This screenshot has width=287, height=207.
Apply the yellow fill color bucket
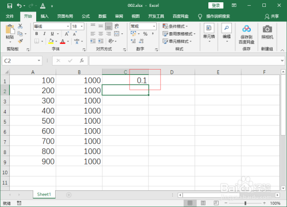pyautogui.click(x=51, y=41)
